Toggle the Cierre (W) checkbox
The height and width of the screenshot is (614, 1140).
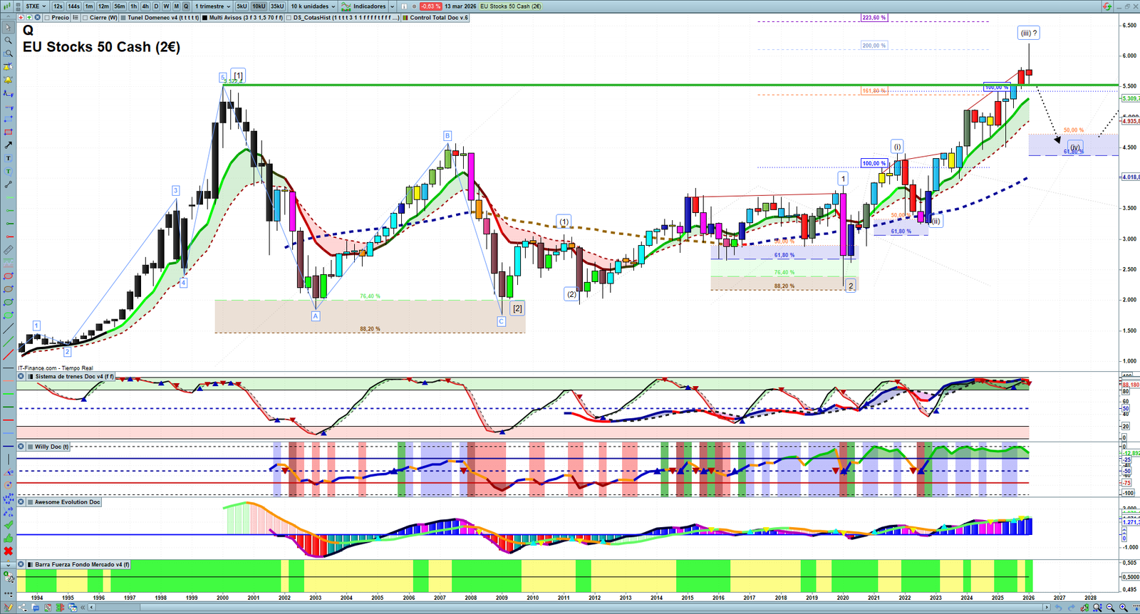coord(85,18)
